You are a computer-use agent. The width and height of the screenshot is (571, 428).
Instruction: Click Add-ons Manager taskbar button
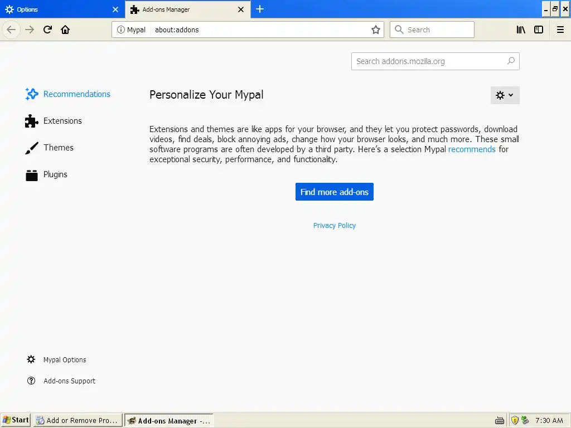pyautogui.click(x=169, y=421)
